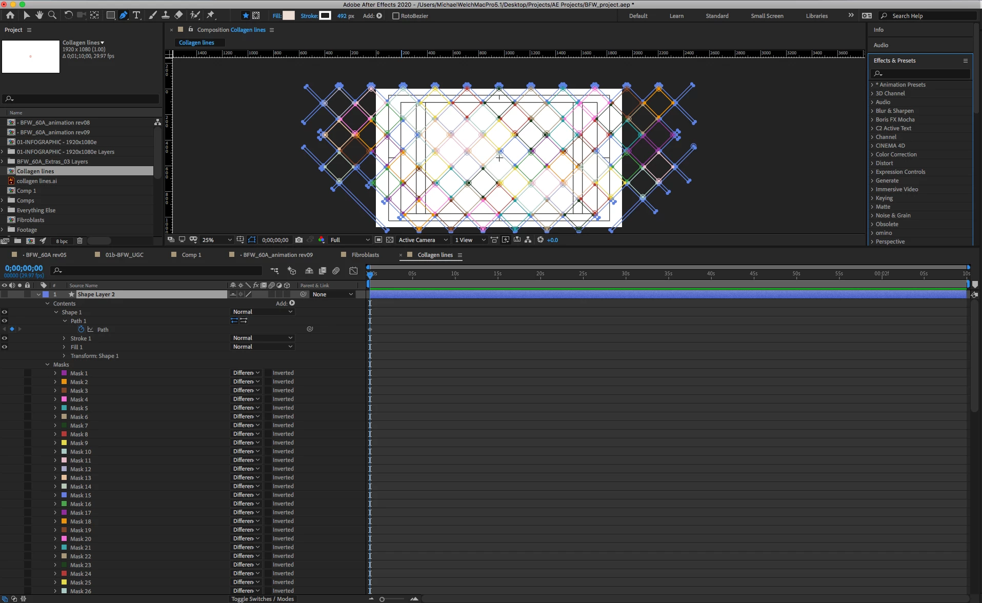The image size is (982, 603).
Task: Open the Parent & Link None dropdown
Action: [x=333, y=294]
